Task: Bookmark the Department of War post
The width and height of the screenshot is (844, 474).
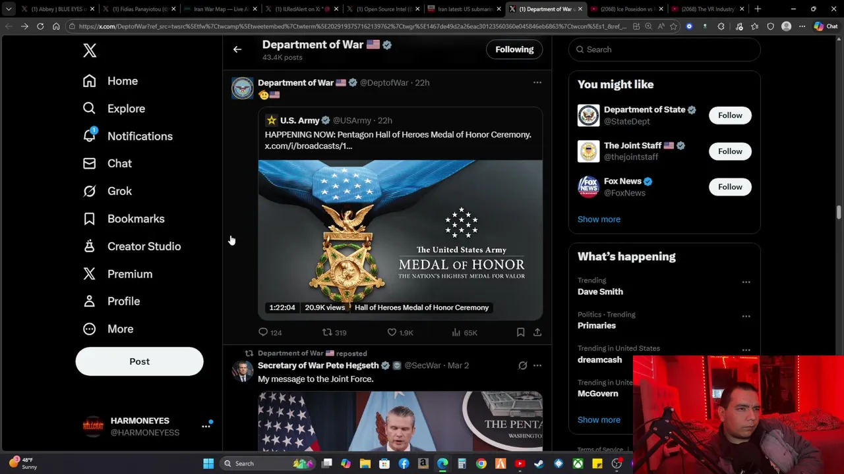Action: pyautogui.click(x=520, y=332)
